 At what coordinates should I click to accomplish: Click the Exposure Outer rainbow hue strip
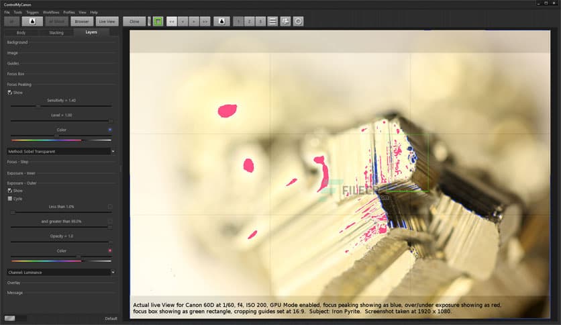pyautogui.click(x=61, y=261)
